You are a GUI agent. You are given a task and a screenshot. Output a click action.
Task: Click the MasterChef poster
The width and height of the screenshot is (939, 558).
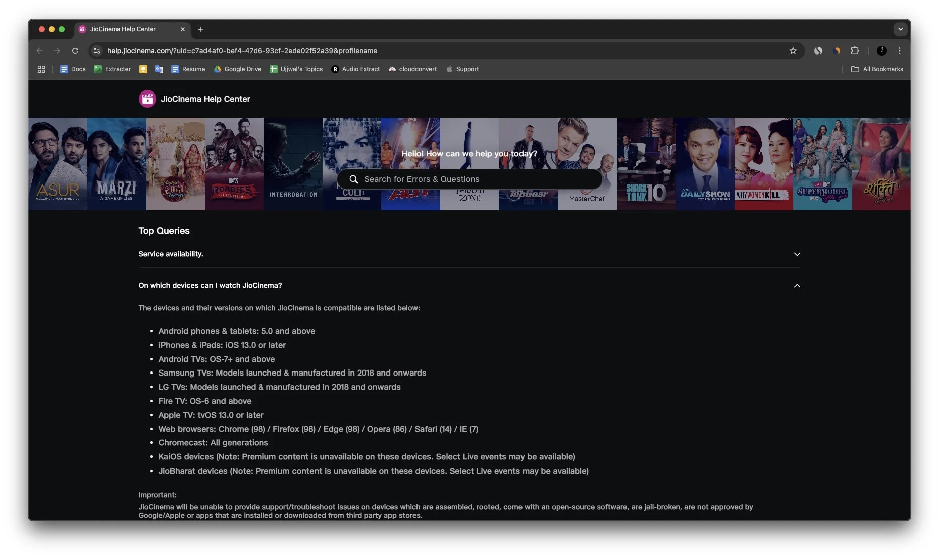[587, 164]
